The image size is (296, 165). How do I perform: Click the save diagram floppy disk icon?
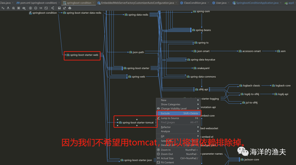click(59, 8)
